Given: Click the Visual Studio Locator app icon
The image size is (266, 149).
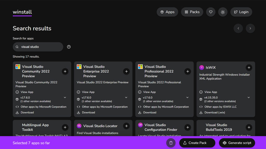Looking at the screenshot, I should click(79, 126).
